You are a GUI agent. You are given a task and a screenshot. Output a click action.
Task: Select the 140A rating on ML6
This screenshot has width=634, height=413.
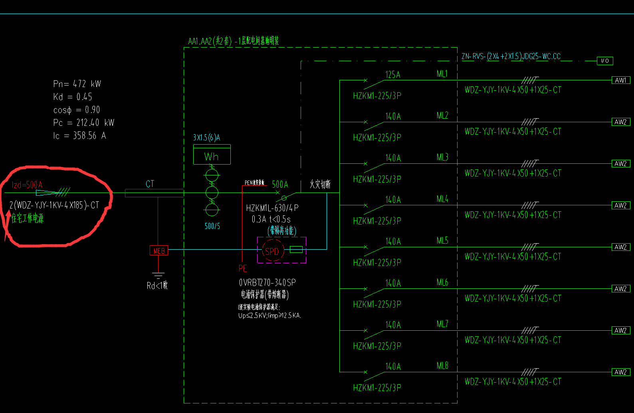[x=393, y=283]
